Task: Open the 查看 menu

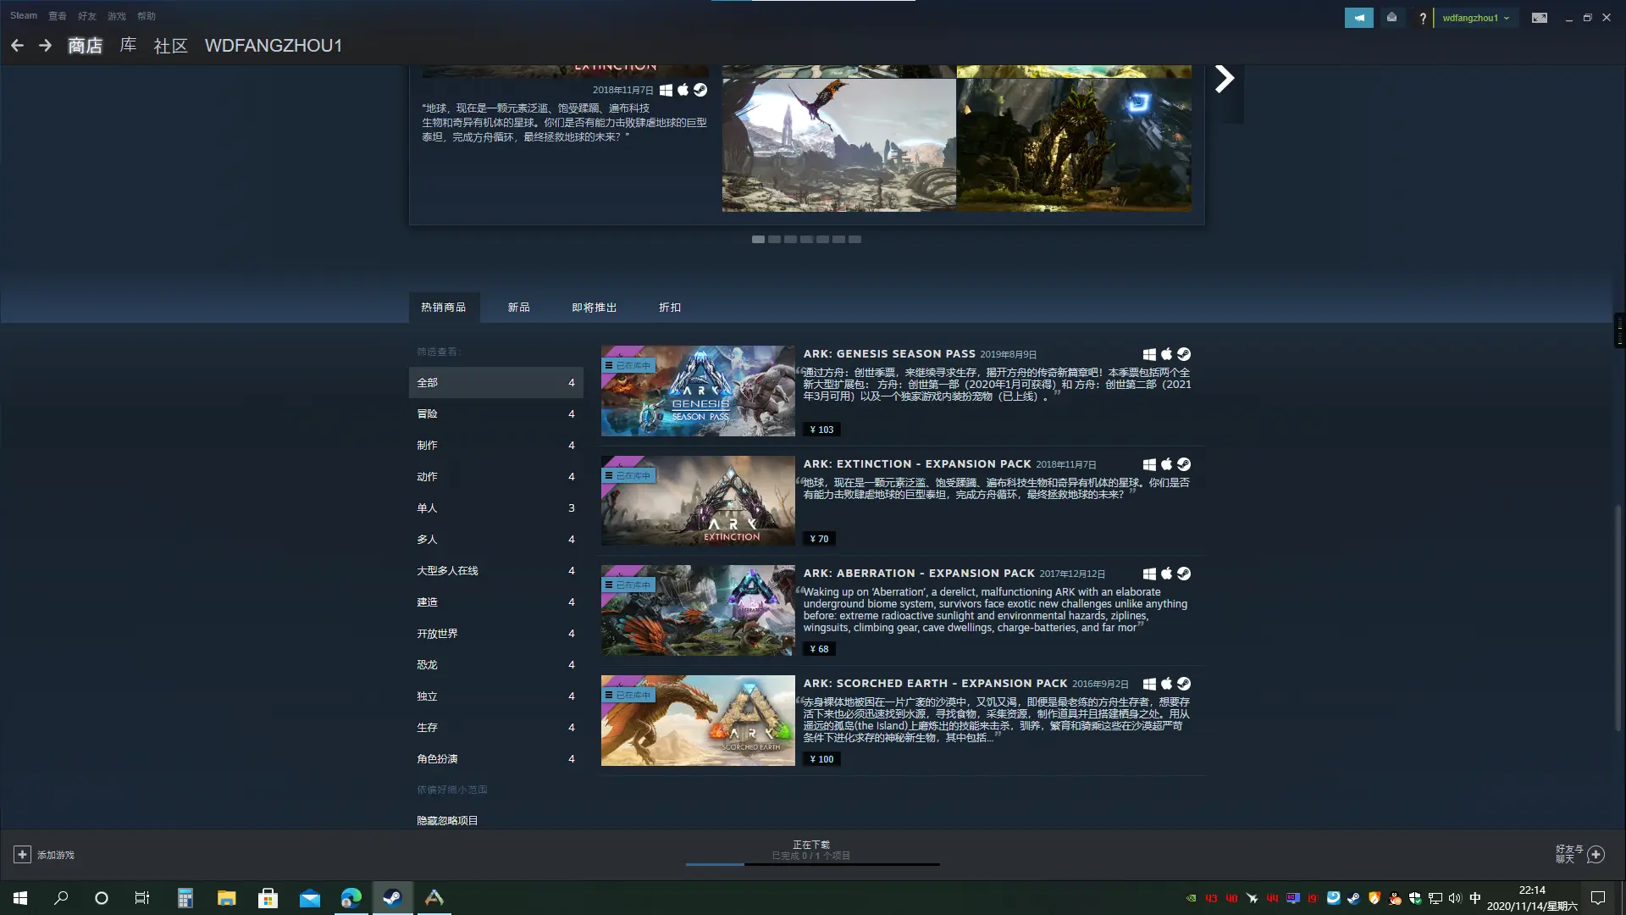Action: 58,16
